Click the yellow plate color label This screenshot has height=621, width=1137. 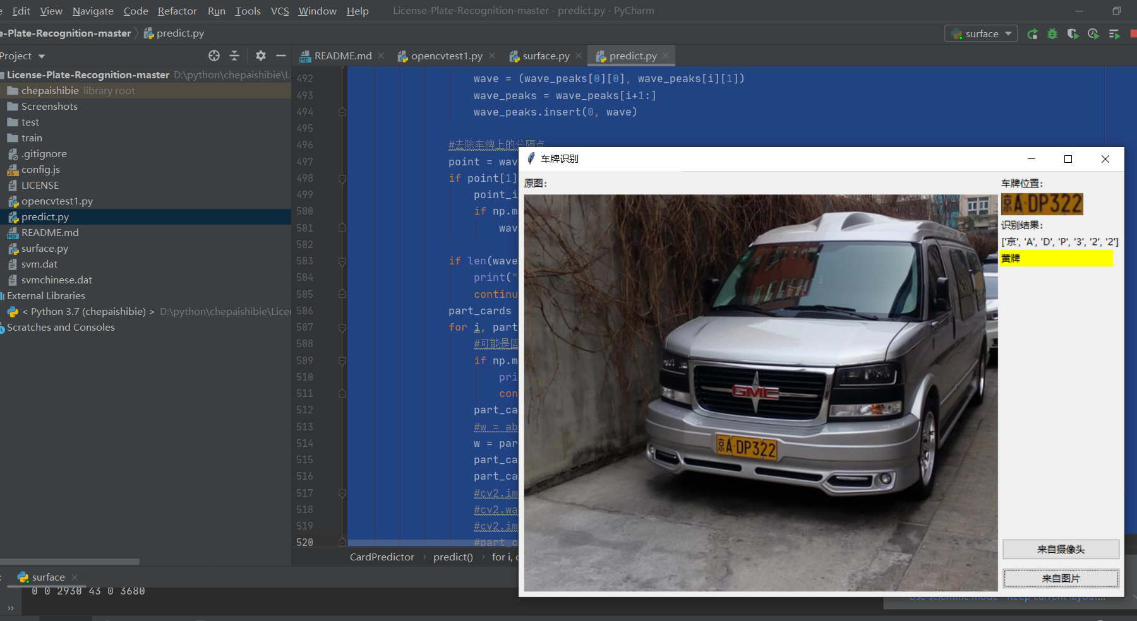click(1056, 258)
